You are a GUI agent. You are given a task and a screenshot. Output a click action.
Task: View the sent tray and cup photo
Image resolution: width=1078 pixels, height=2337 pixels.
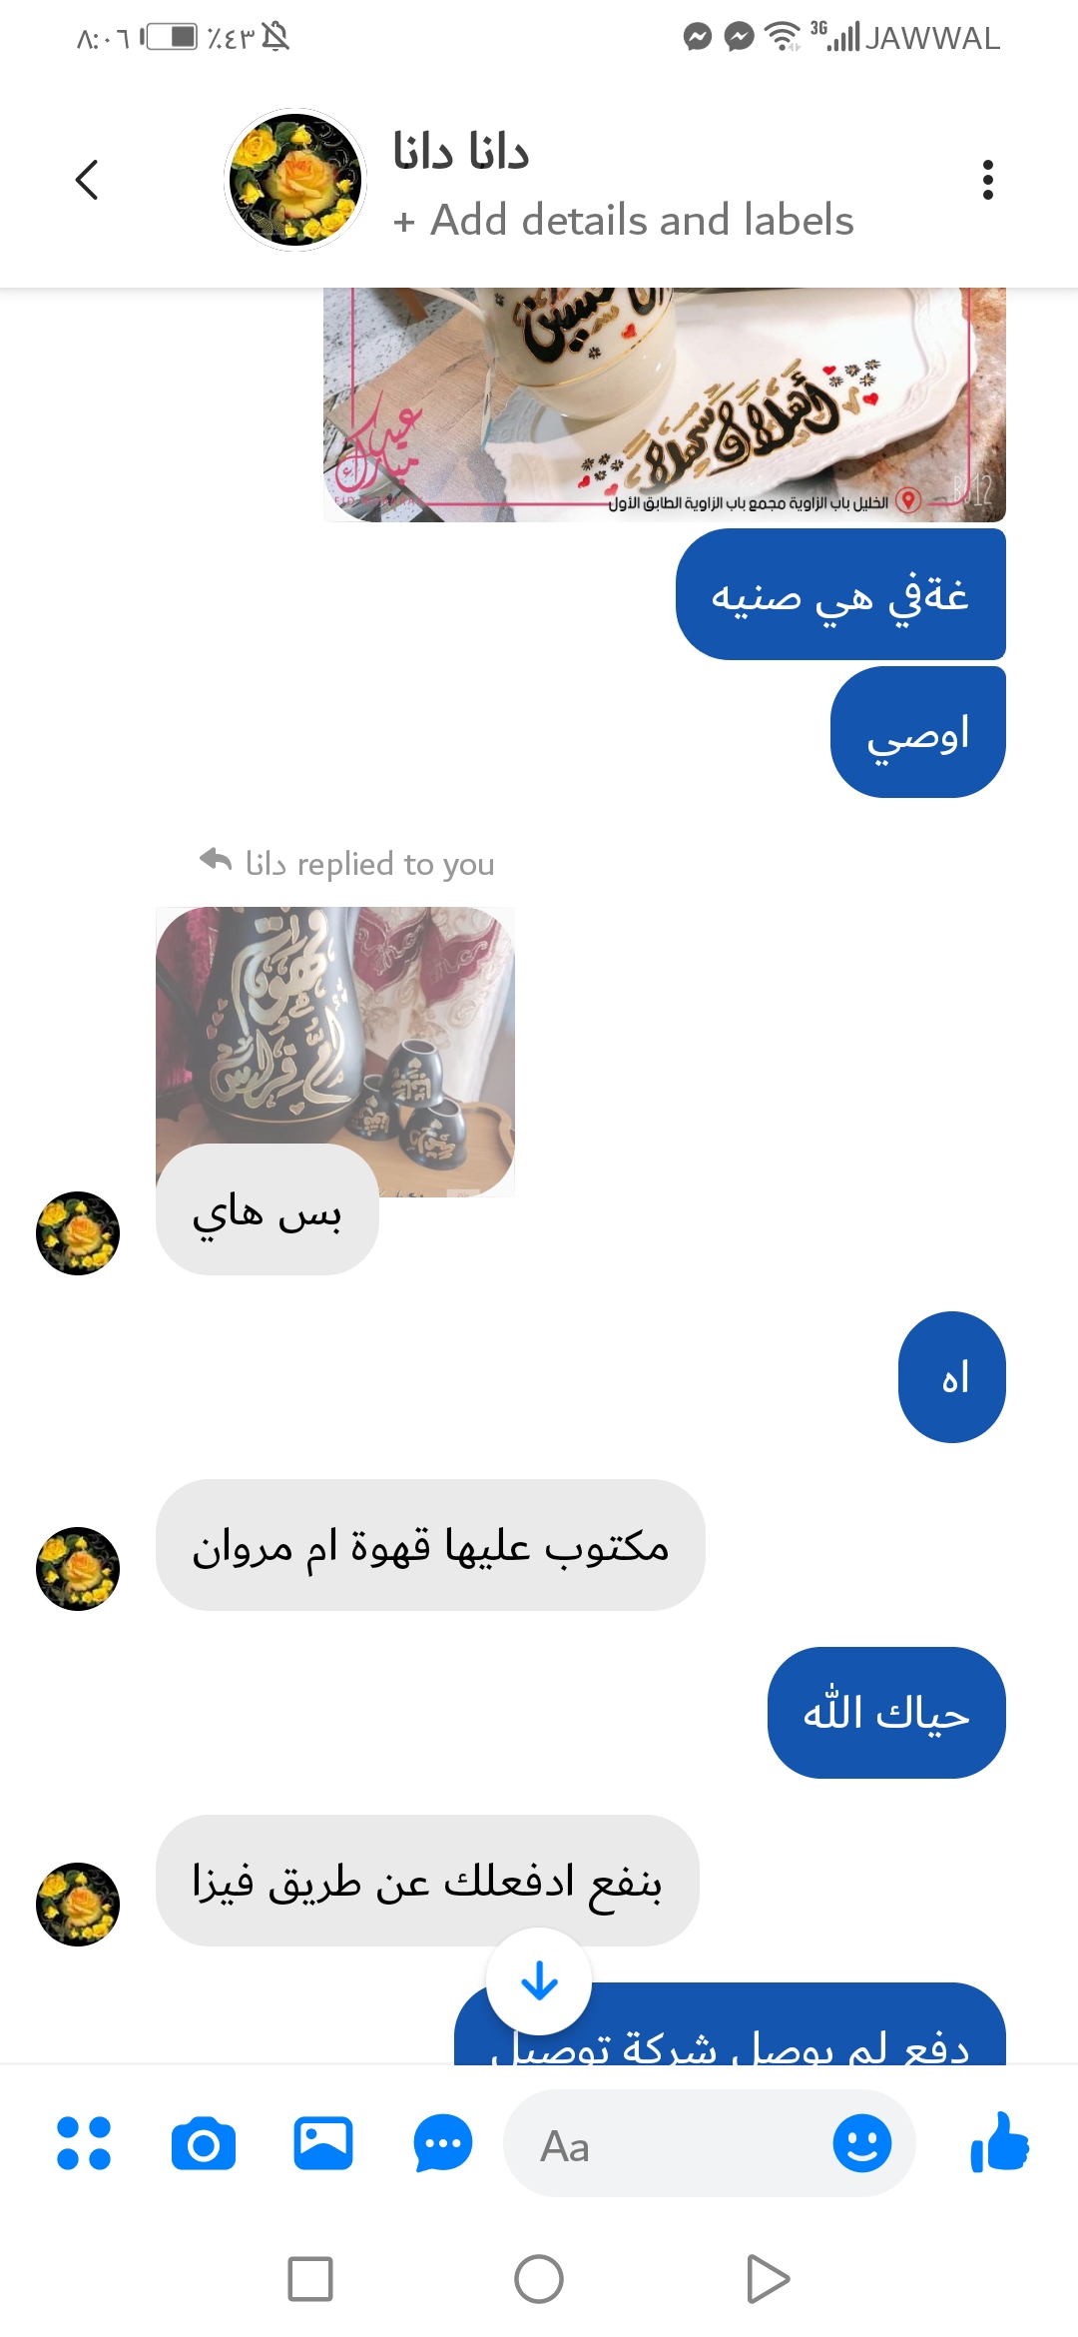pyautogui.click(x=665, y=404)
